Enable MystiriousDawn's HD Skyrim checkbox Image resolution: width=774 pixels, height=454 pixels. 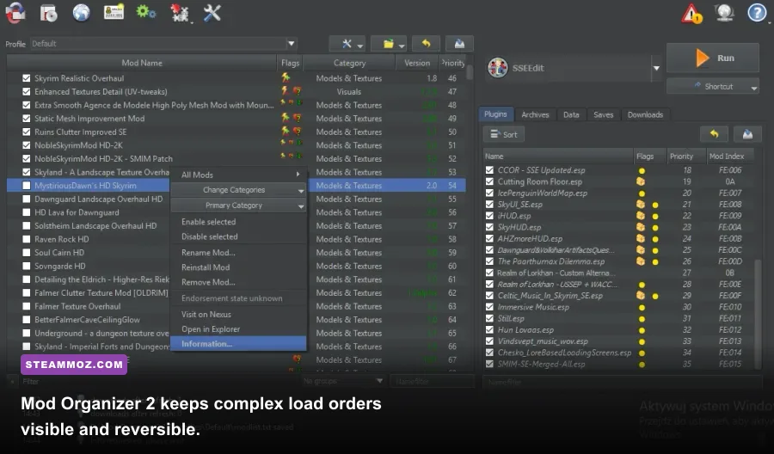26,186
